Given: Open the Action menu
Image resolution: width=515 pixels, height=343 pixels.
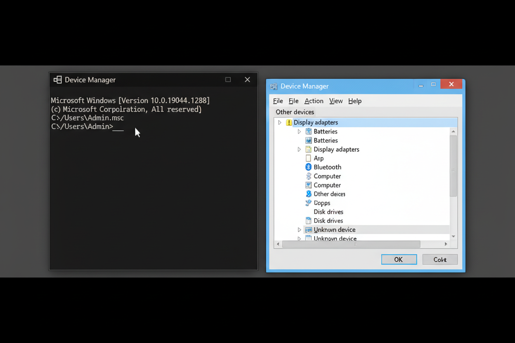Looking at the screenshot, I should (x=314, y=101).
